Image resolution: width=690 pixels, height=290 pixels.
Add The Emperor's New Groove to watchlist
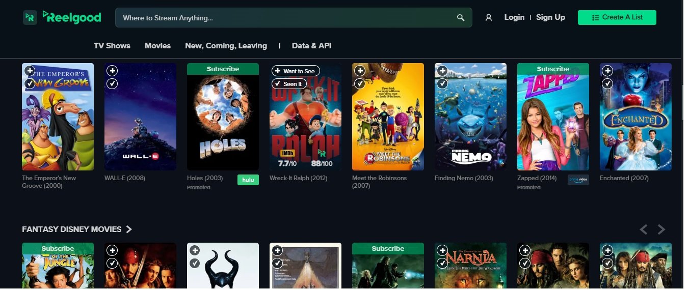30,71
